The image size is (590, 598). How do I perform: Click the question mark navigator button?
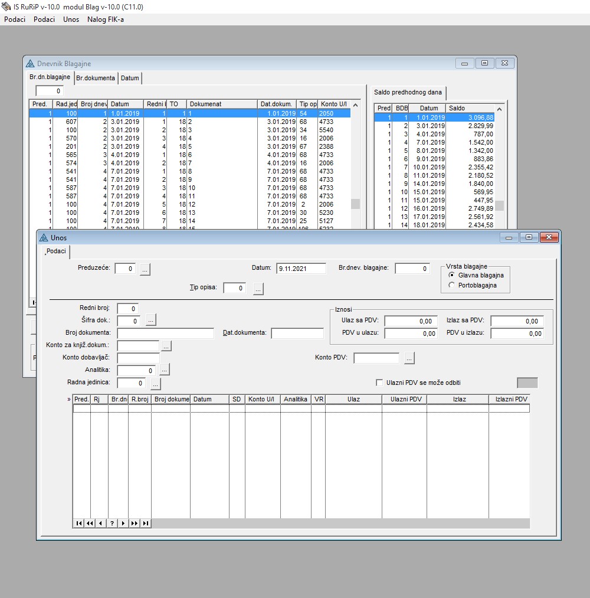112,523
